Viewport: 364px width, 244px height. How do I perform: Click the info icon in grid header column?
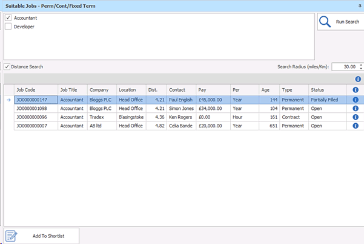pyautogui.click(x=356, y=90)
